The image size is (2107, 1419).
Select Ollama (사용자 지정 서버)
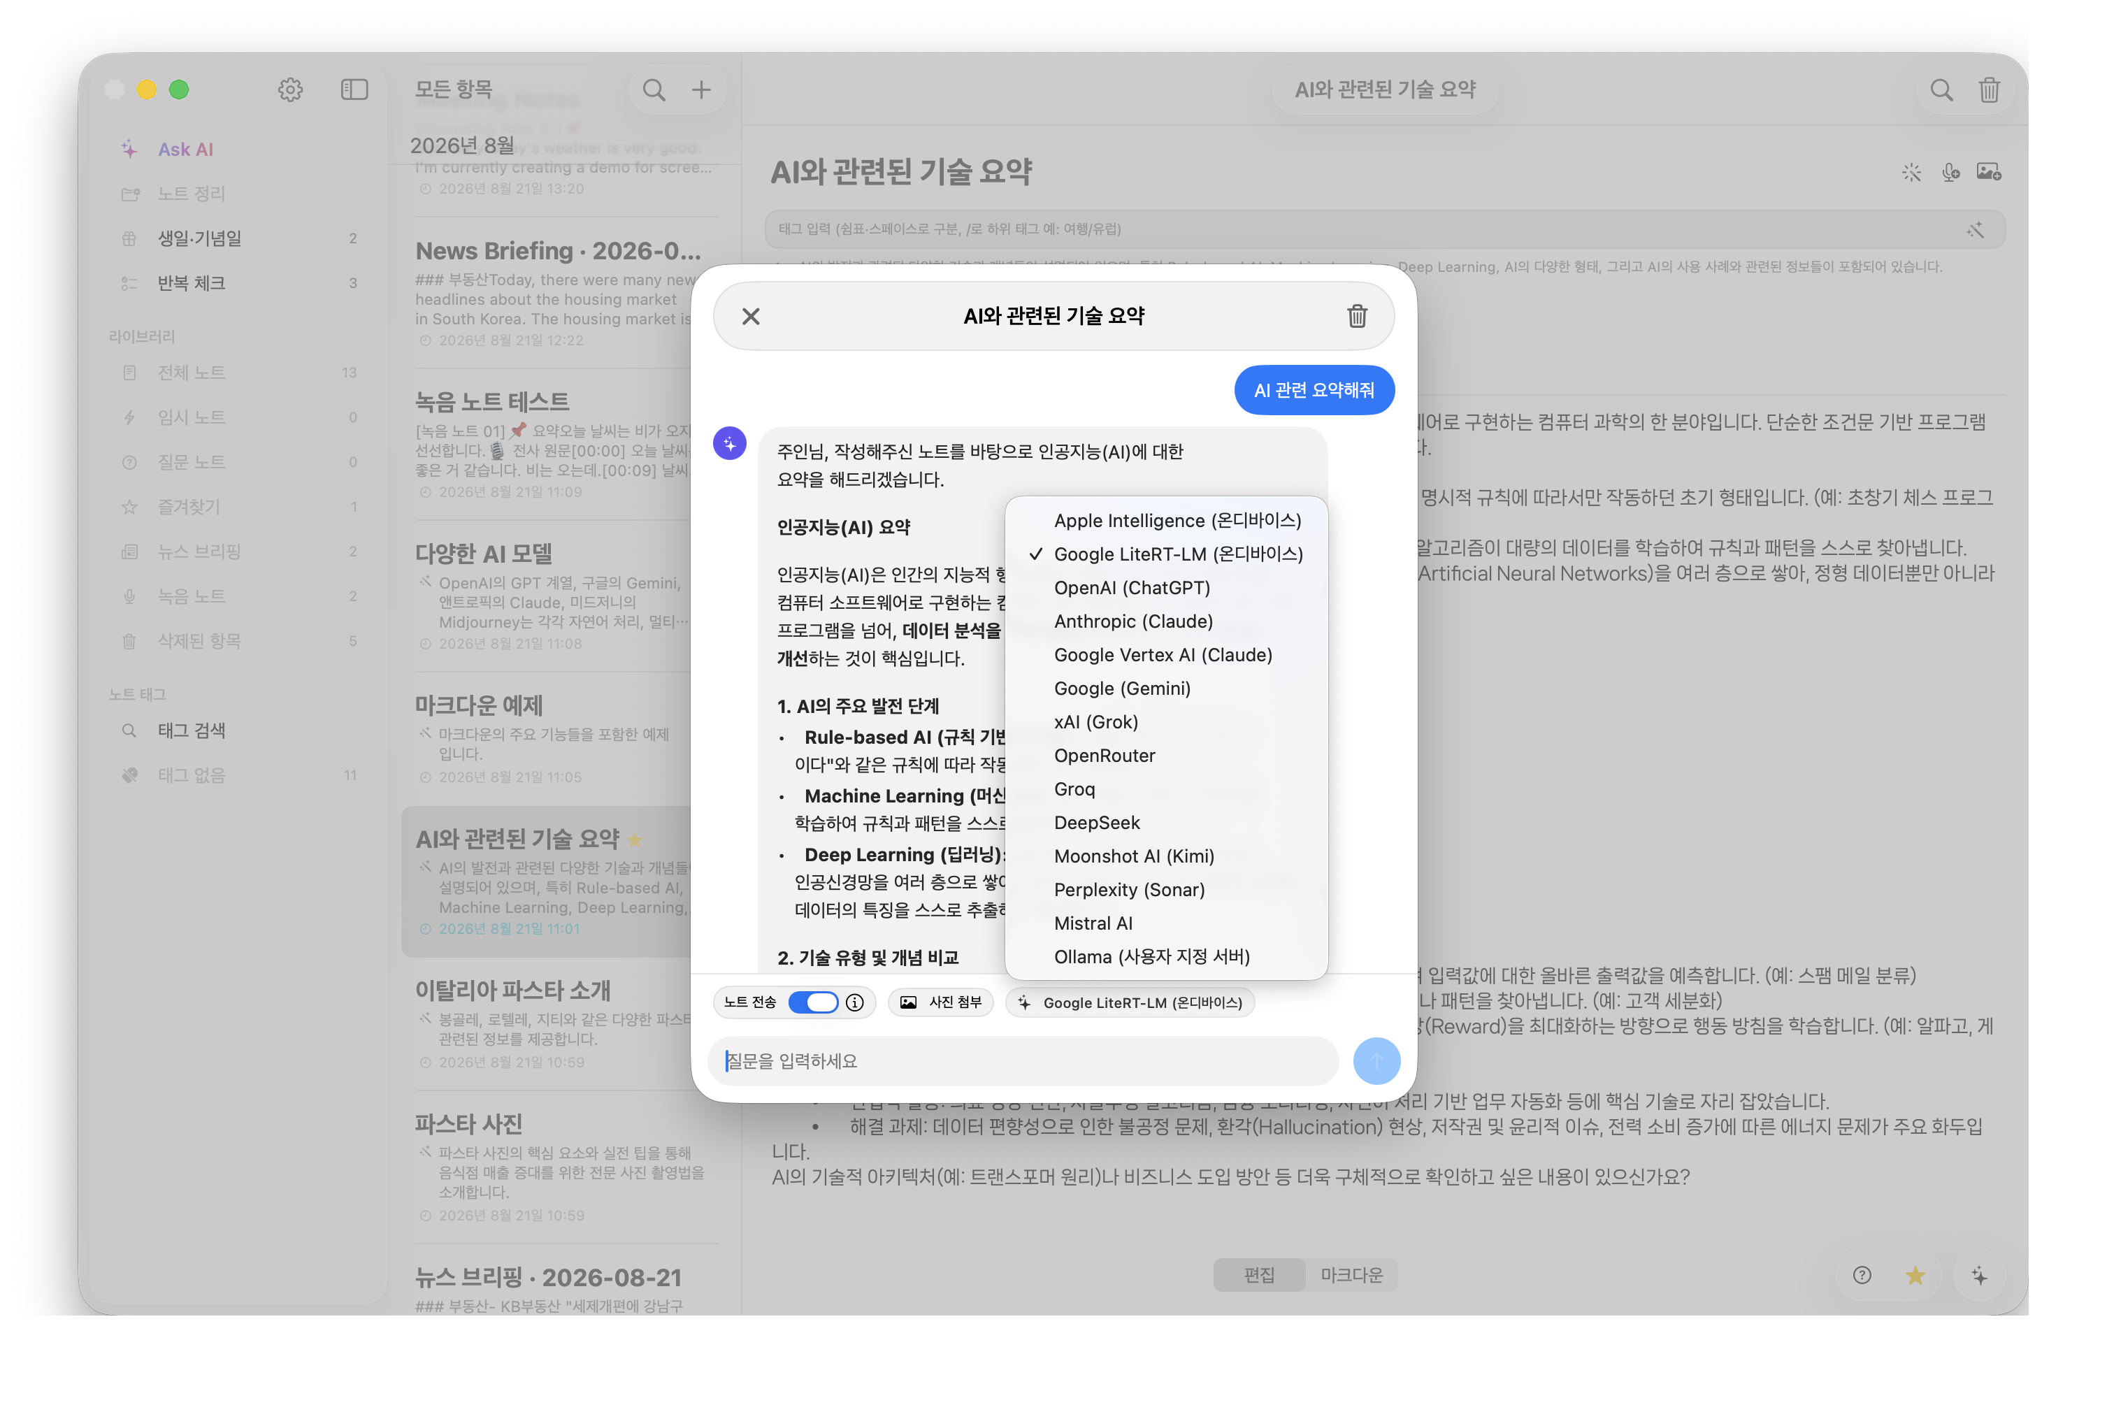click(x=1166, y=956)
